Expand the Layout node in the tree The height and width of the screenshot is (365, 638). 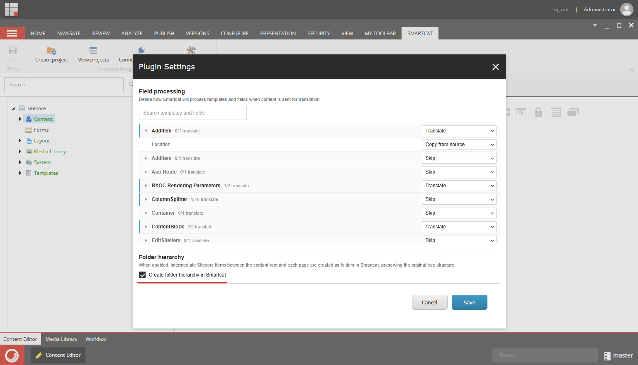20,141
